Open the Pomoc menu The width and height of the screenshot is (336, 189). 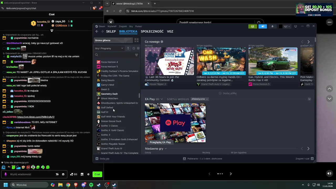138,26
